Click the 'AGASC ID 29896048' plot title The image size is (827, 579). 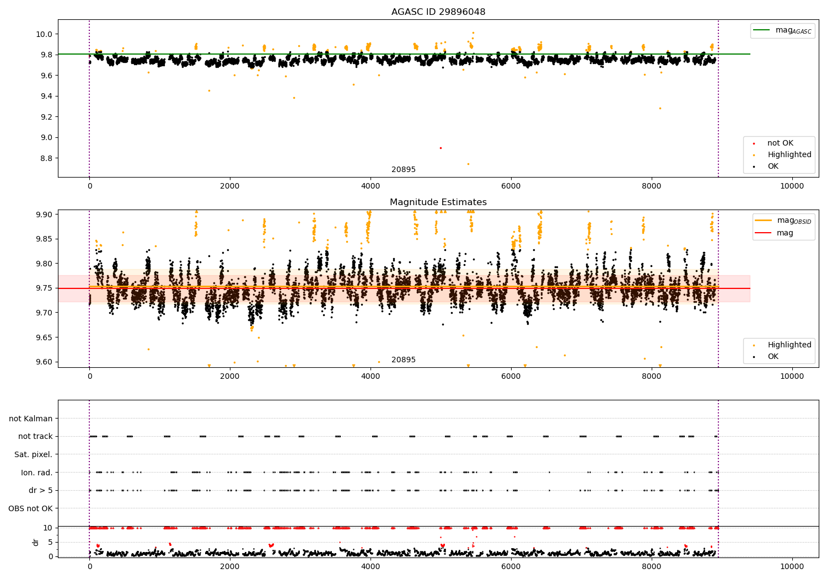tap(438, 12)
